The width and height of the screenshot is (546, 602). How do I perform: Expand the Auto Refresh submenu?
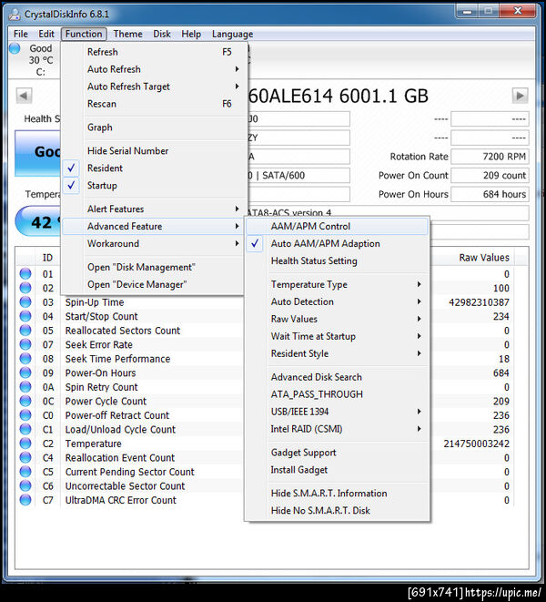[154, 69]
